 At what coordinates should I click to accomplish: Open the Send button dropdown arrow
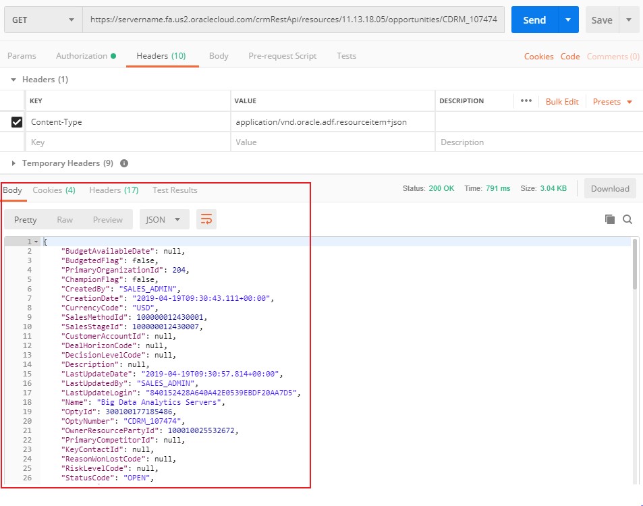pos(568,20)
